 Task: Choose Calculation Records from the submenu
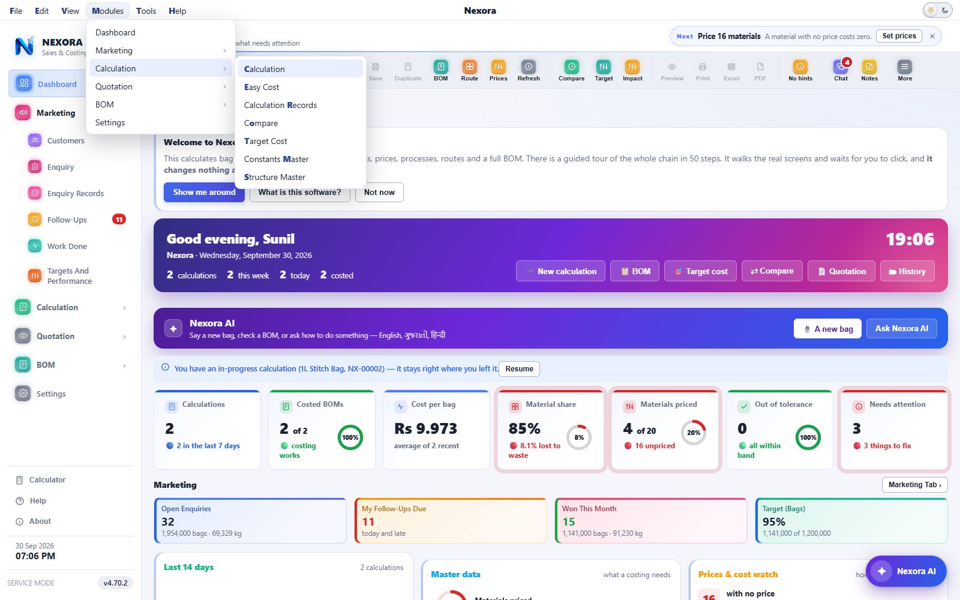[301, 105]
